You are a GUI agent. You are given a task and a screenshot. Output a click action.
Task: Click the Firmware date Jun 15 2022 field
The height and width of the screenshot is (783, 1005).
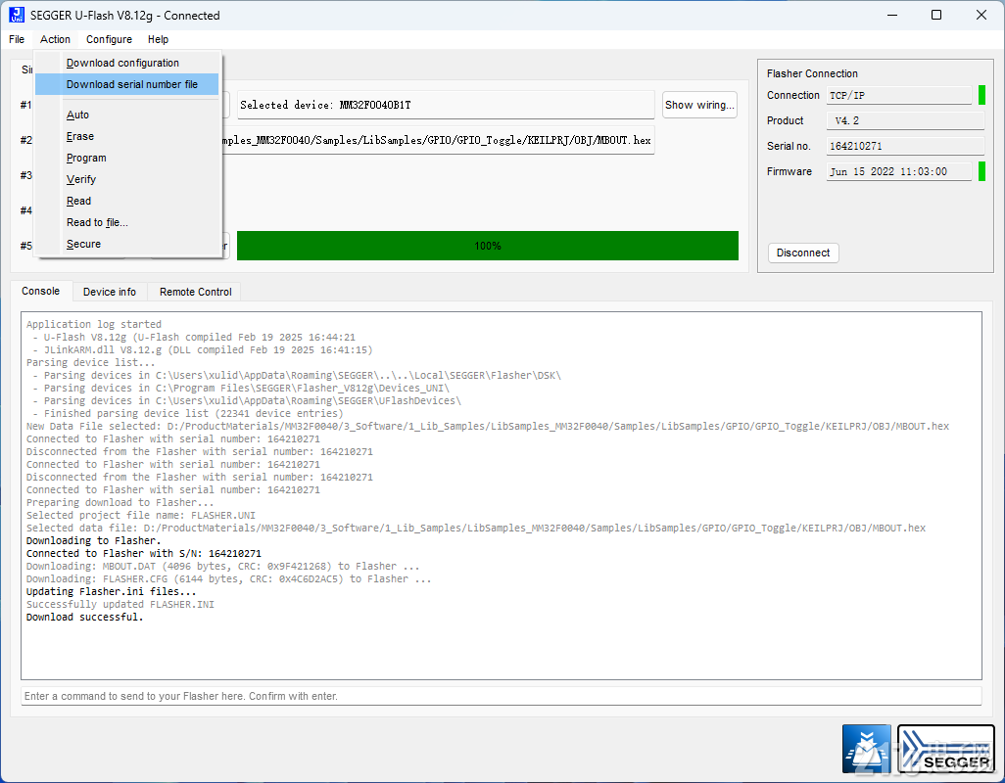(x=899, y=171)
